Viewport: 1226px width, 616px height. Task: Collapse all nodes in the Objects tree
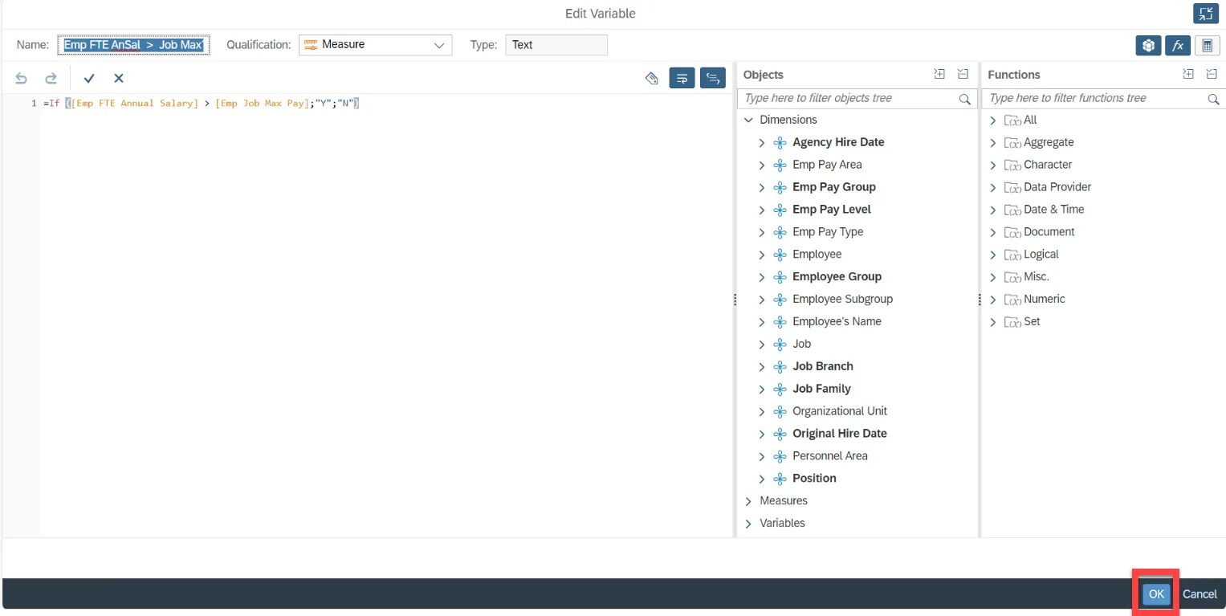963,75
